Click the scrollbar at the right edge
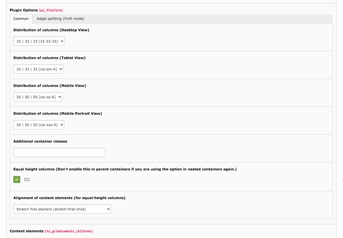Image resolution: width=343 pixels, height=238 pixels. coord(342,179)
